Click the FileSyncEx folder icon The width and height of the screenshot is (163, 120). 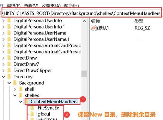[32, 108]
